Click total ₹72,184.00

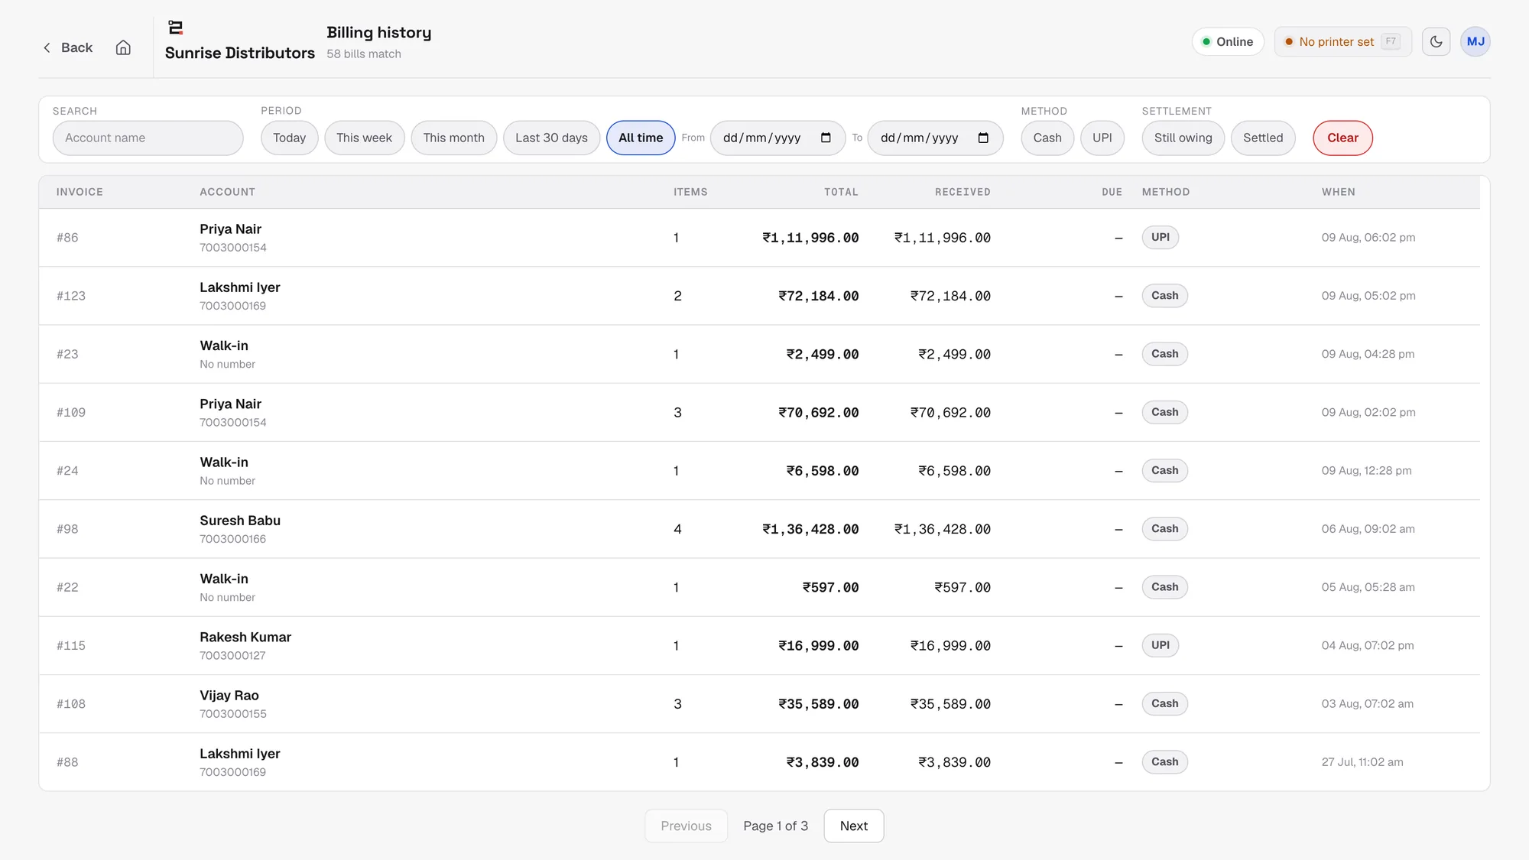pos(819,296)
